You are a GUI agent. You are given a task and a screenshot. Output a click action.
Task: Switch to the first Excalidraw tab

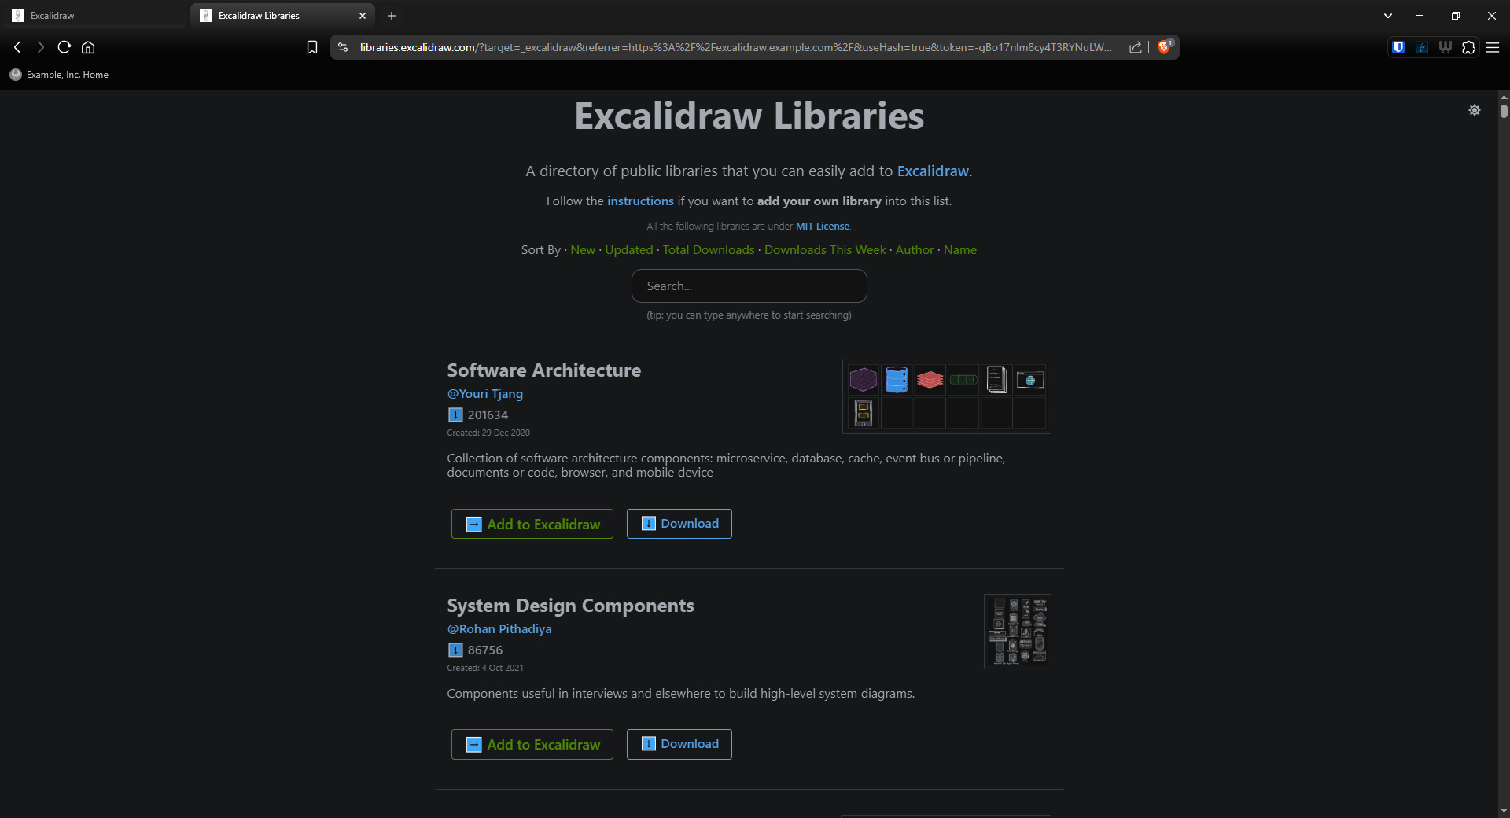(x=94, y=16)
